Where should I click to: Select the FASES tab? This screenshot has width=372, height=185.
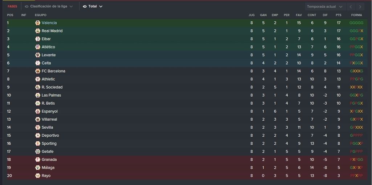click(x=12, y=7)
